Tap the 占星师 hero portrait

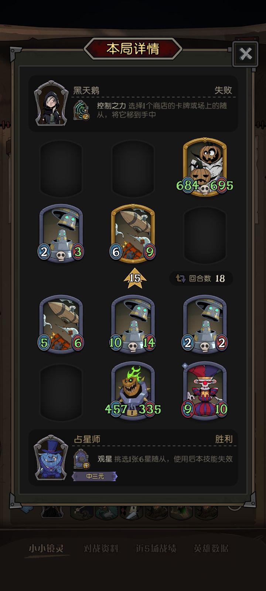(51, 457)
